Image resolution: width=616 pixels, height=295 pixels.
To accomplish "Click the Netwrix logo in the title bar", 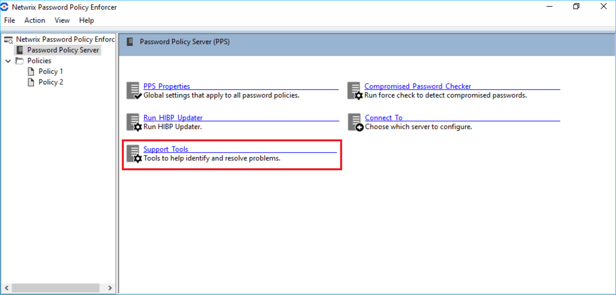I will (x=5, y=7).
